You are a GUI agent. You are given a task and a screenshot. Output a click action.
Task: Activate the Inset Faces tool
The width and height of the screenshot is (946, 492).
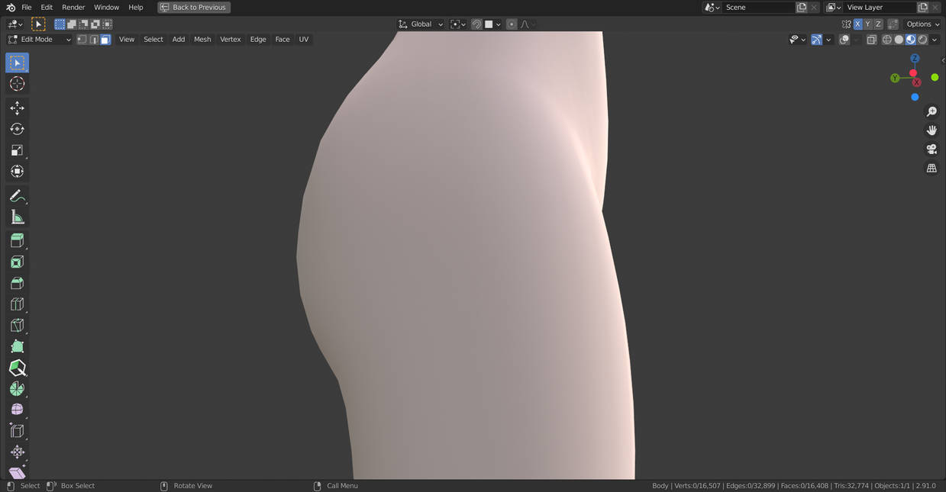[x=17, y=262]
